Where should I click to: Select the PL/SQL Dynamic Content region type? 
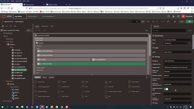click(x=113, y=91)
